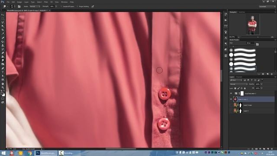Viewport: 277px width, 156px height.
Task: Delete layer trash icon
Action: [272, 149]
